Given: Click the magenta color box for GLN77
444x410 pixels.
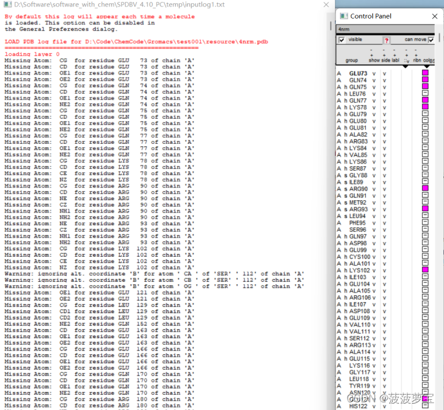Looking at the screenshot, I should pyautogui.click(x=425, y=100).
